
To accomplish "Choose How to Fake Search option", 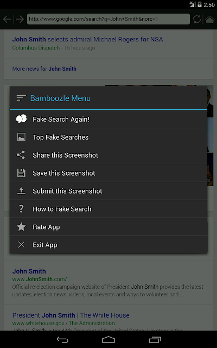I will point(108,209).
